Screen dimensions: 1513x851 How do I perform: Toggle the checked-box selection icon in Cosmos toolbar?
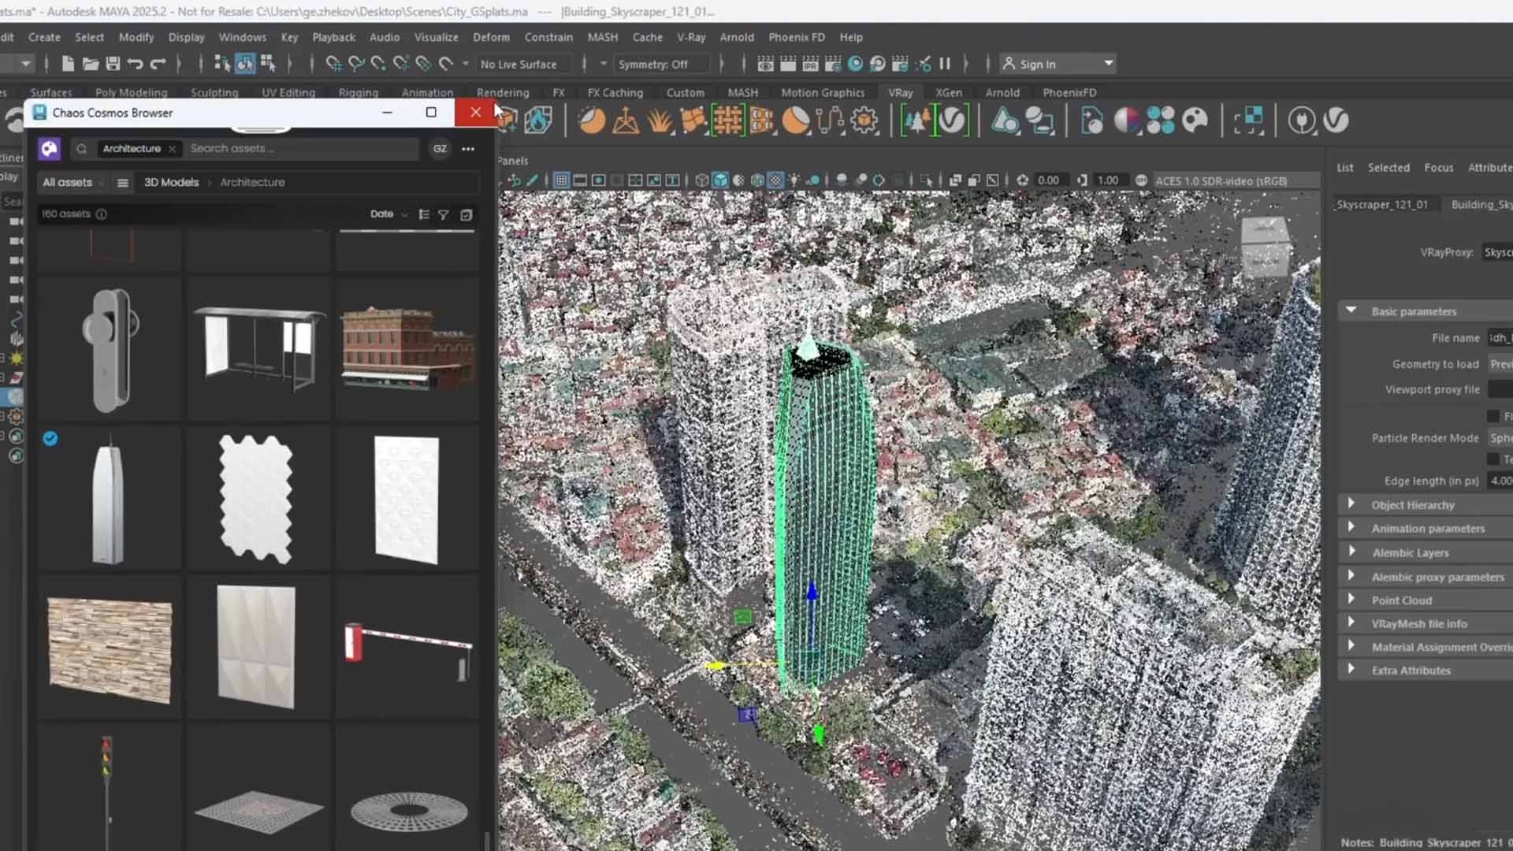(x=467, y=214)
